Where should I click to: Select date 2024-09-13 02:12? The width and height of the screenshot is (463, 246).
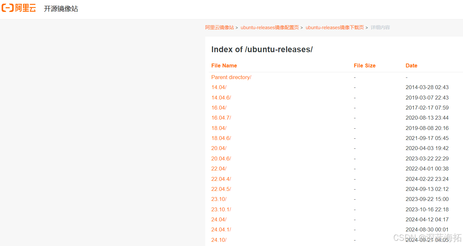coord(427,189)
